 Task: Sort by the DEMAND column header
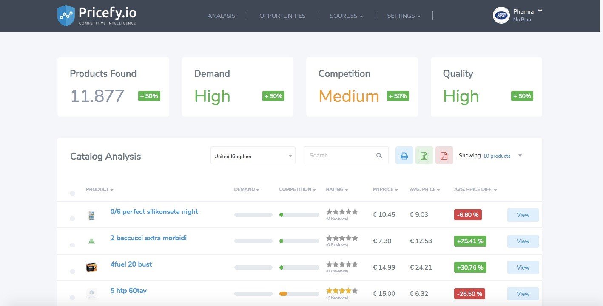pos(247,189)
